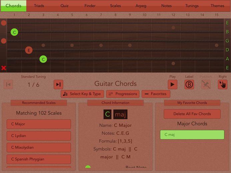Click the 1 / 6 position counter
The height and width of the screenshot is (173, 231).
coord(33,85)
